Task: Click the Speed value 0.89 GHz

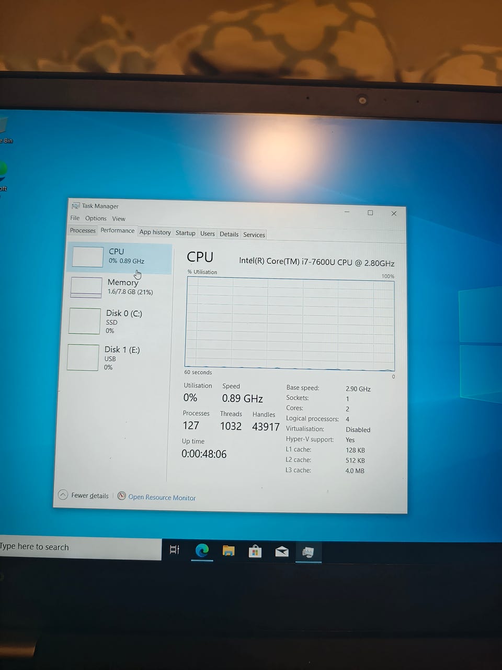Action: point(243,398)
